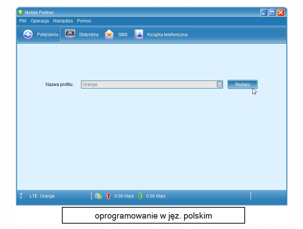Open the Pomoc menu
The width and height of the screenshot is (303, 229).
84,21
